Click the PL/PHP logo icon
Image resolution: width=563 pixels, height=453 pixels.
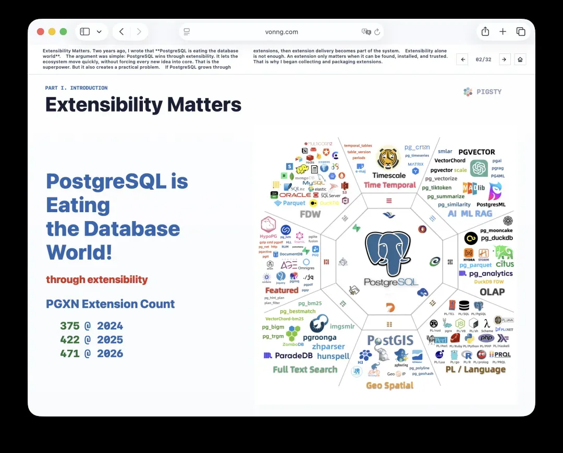pos(486,338)
